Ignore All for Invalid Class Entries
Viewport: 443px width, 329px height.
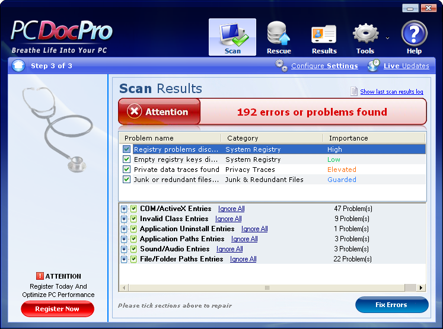click(x=228, y=219)
